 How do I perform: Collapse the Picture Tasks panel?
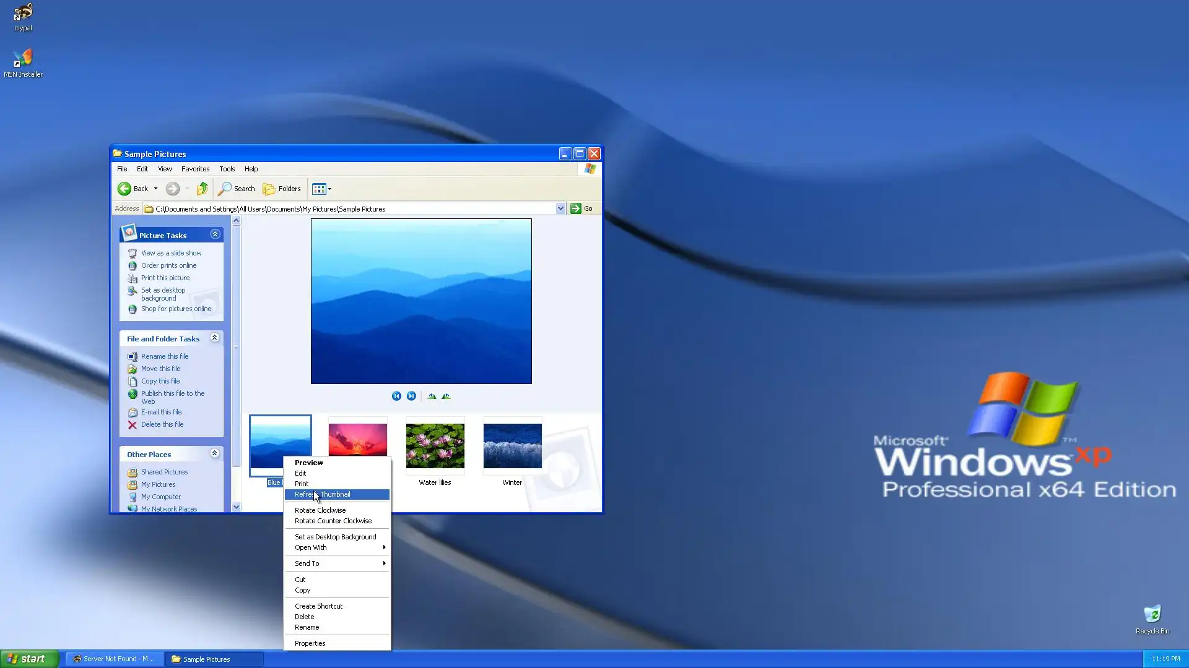[x=215, y=234]
